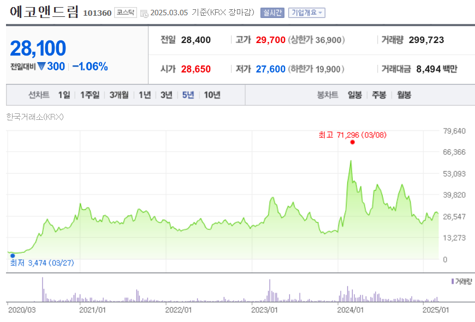Click the stock code 101360

click(x=97, y=13)
